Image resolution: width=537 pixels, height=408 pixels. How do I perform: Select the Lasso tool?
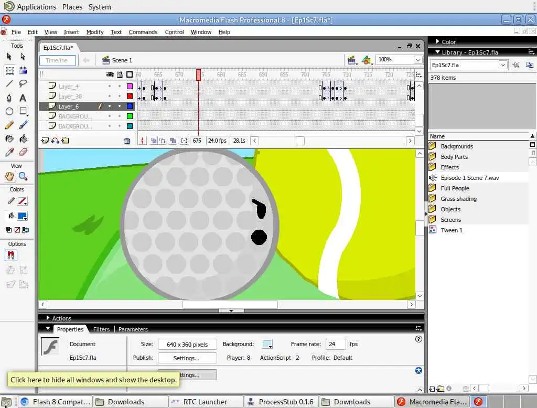pyautogui.click(x=23, y=83)
